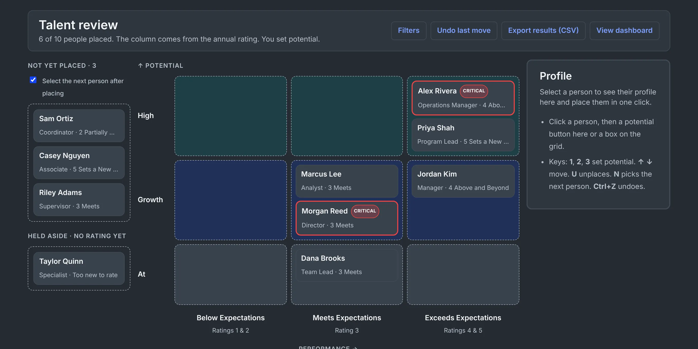
Task: Open the Filters button
Action: (x=408, y=31)
